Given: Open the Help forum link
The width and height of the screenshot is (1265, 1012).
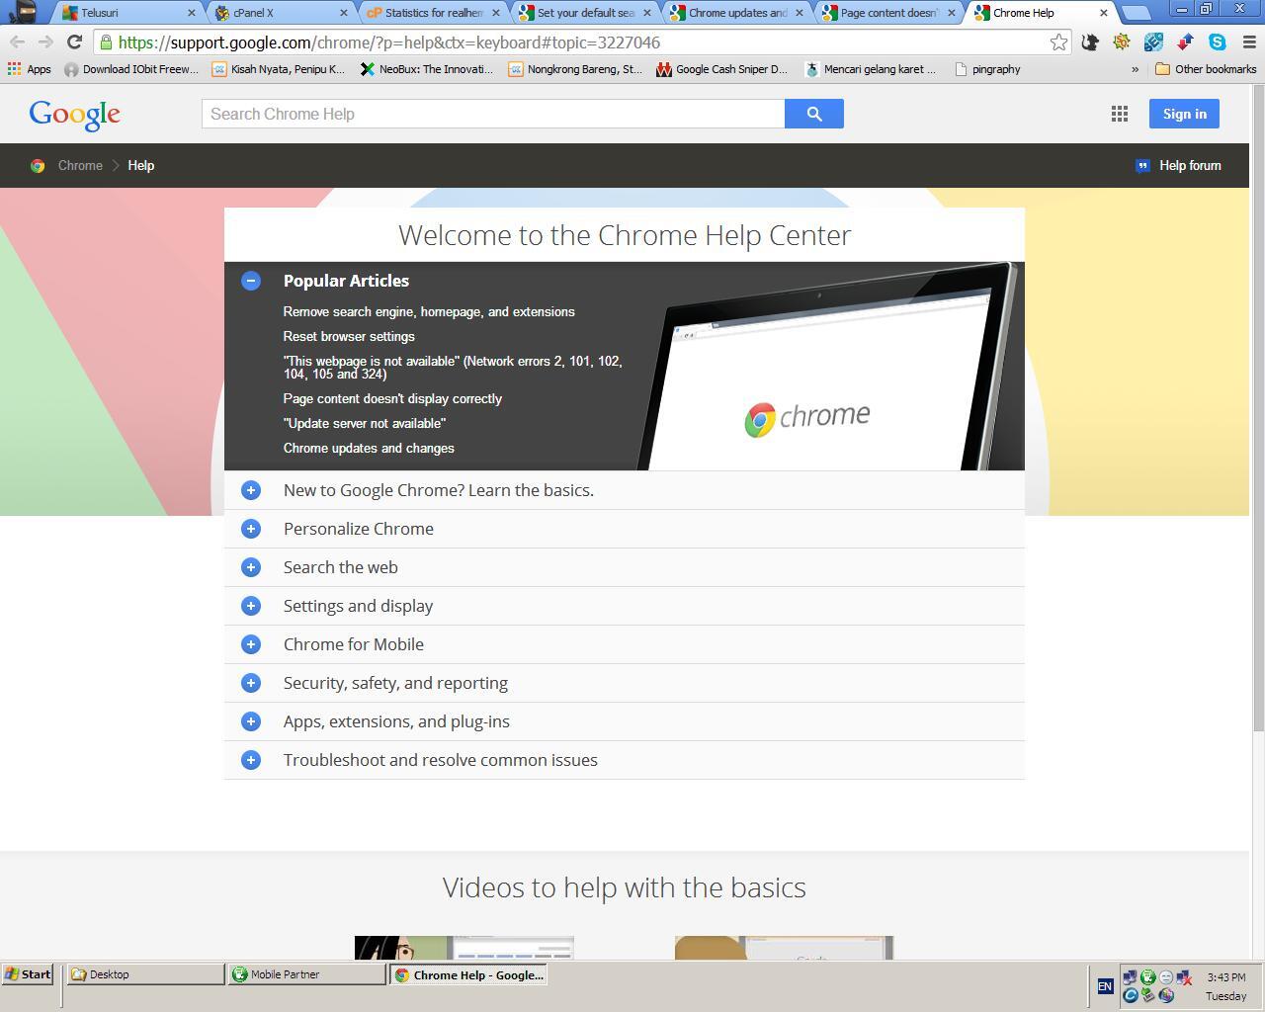Looking at the screenshot, I should [x=1178, y=166].
